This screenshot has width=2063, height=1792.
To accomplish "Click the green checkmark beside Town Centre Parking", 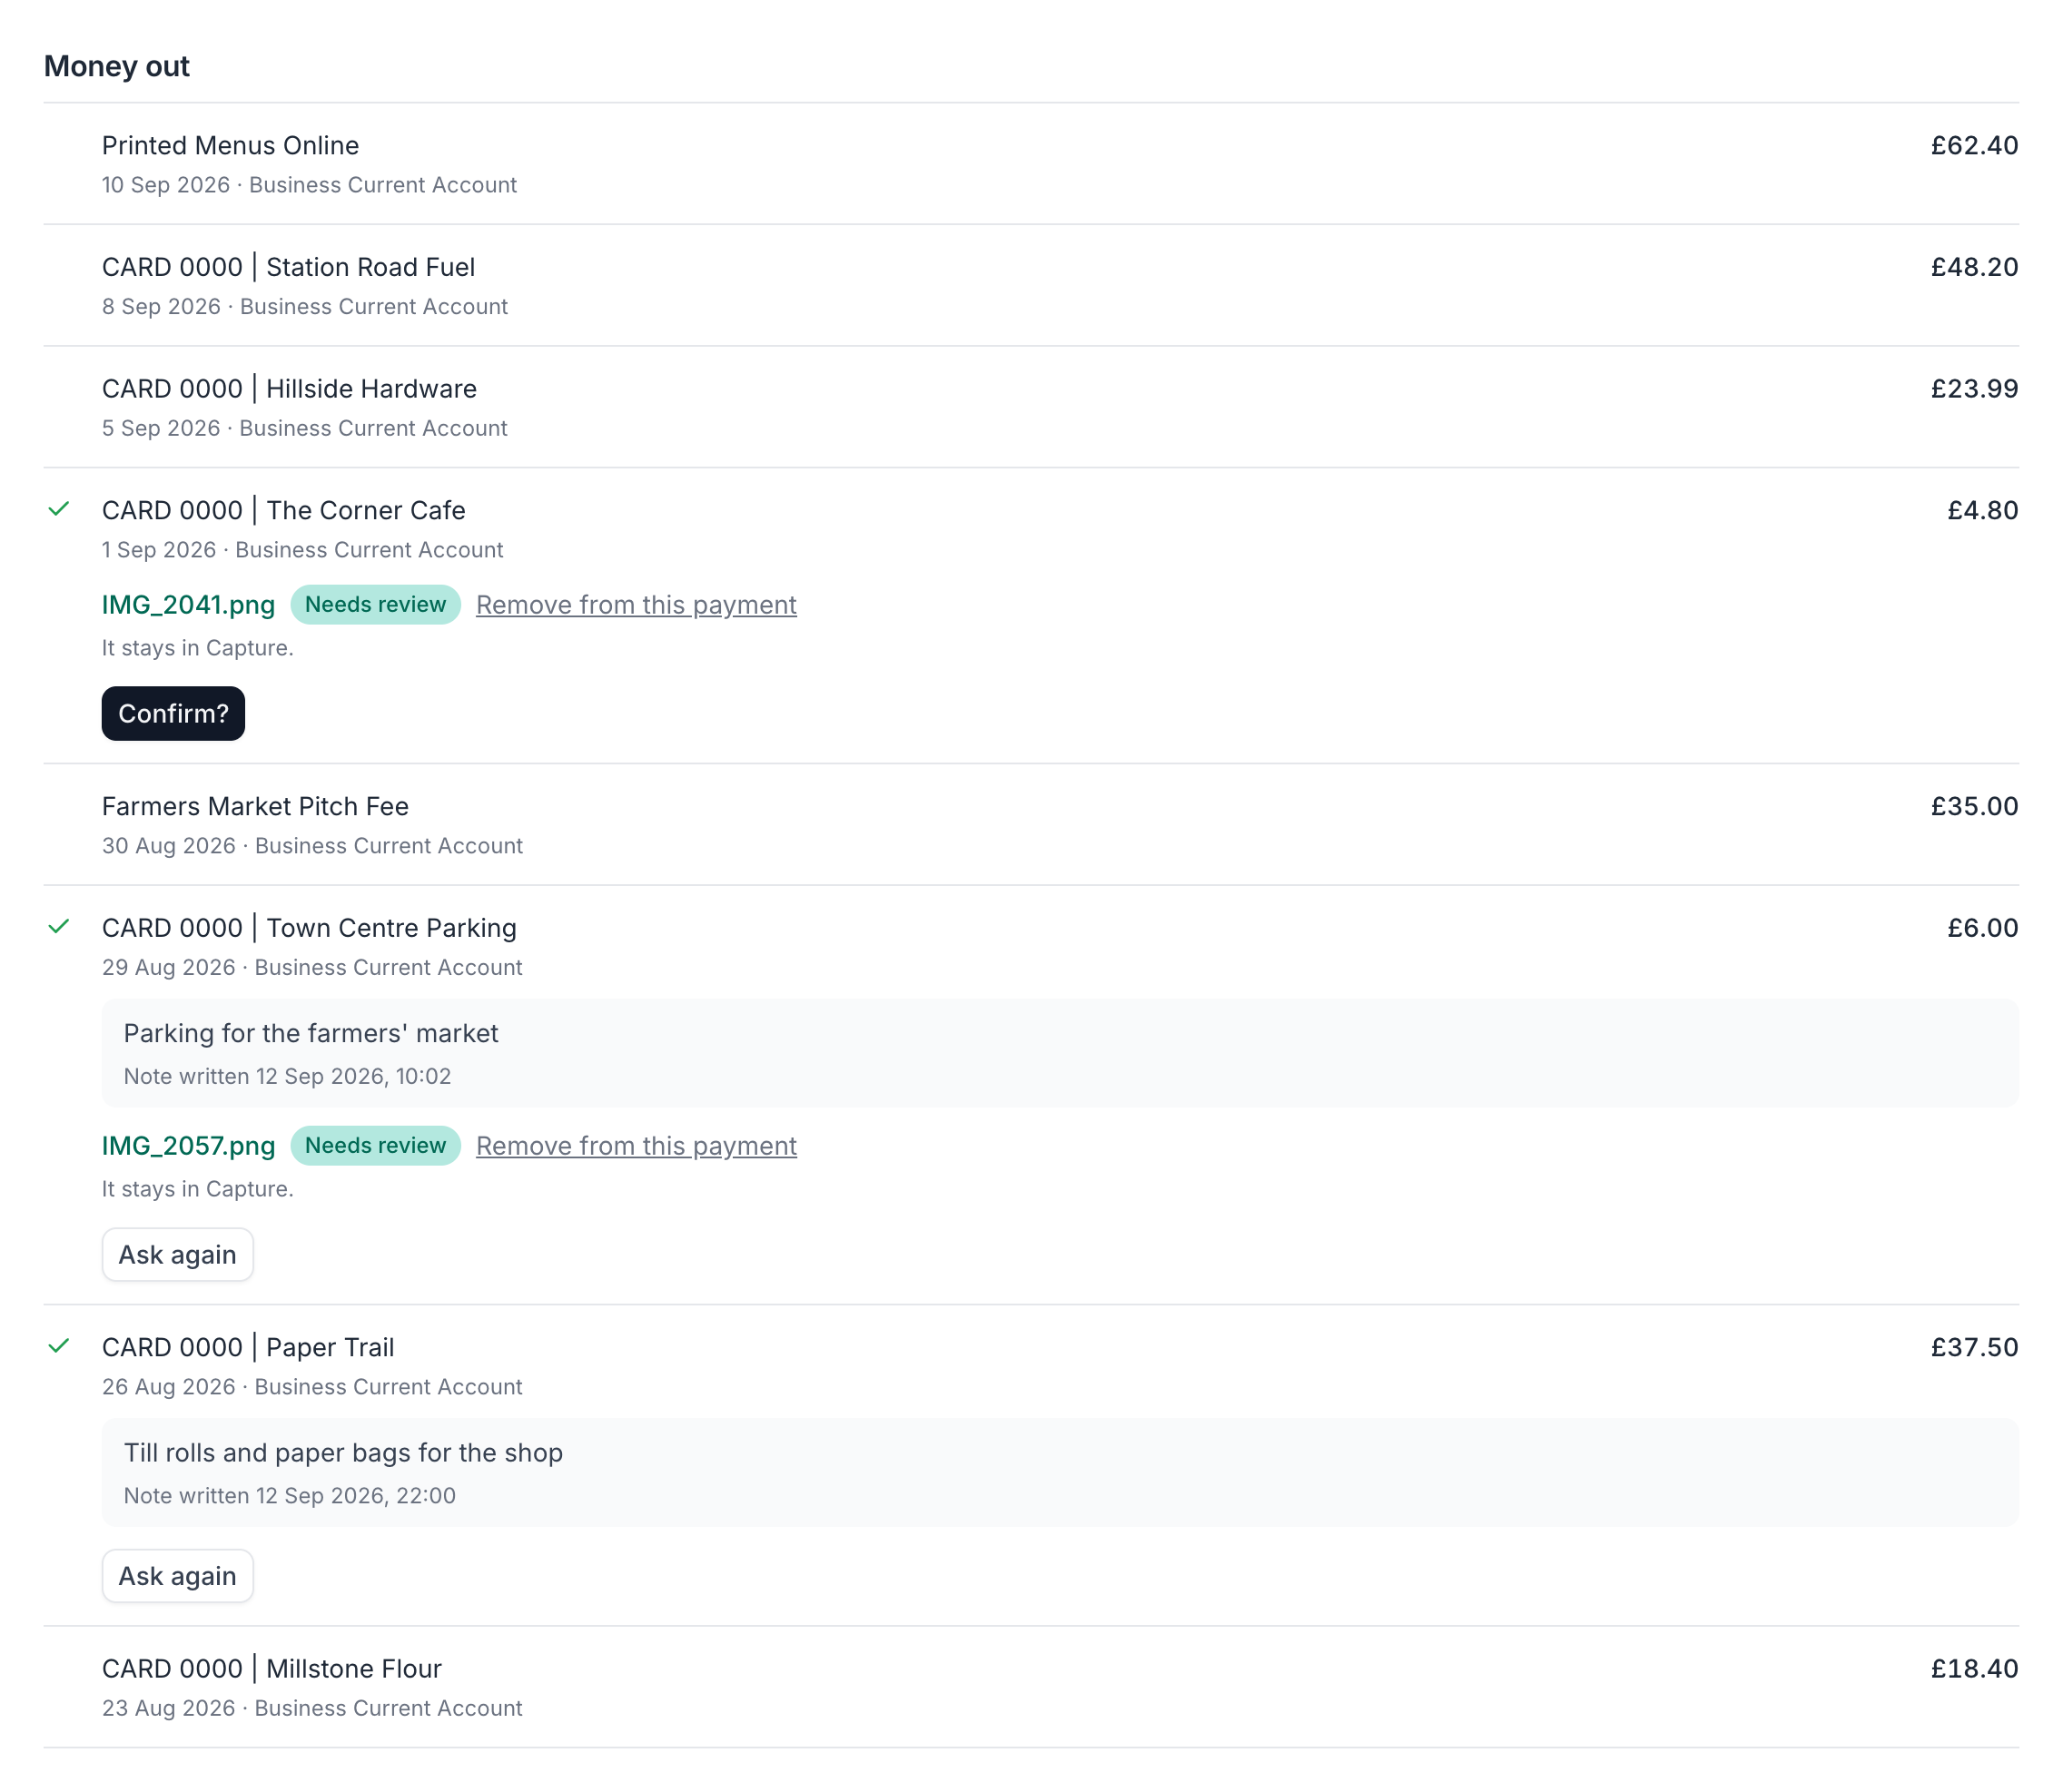I will pos(59,927).
